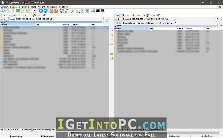Launch the command prompt icon in toolbar
The image size is (223, 138).
tap(98, 11)
